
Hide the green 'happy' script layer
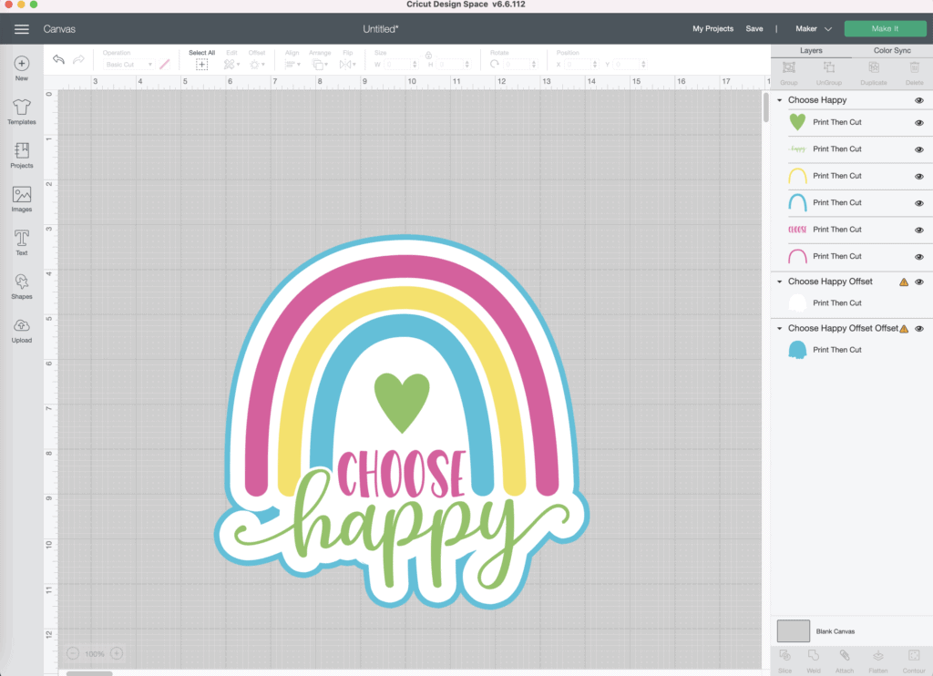pyautogui.click(x=919, y=149)
